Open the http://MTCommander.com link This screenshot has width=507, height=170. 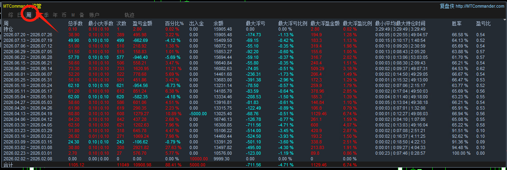tap(480, 6)
